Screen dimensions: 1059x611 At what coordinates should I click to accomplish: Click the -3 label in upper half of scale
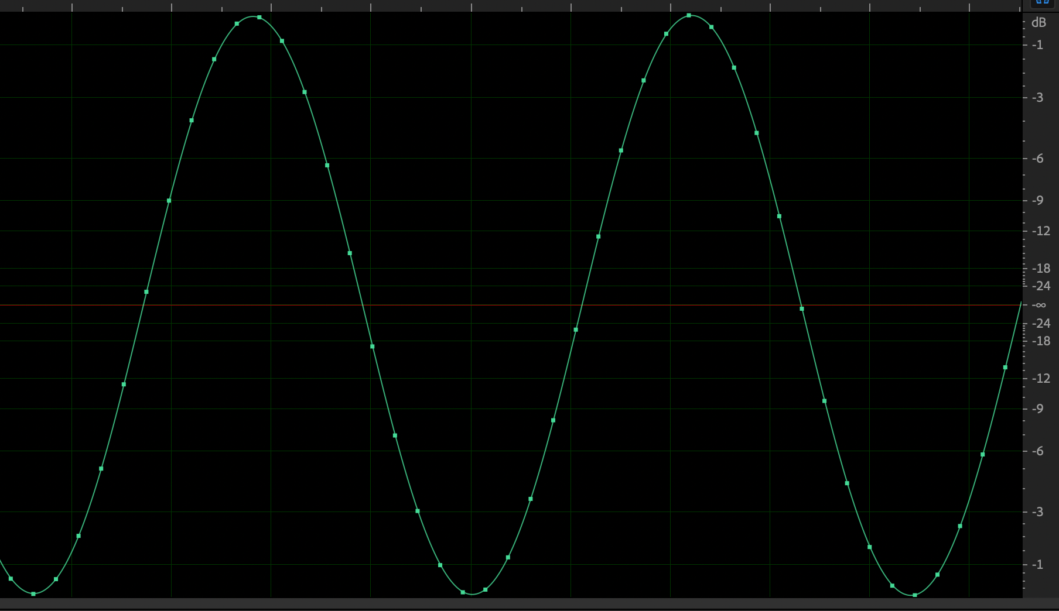(x=1037, y=98)
